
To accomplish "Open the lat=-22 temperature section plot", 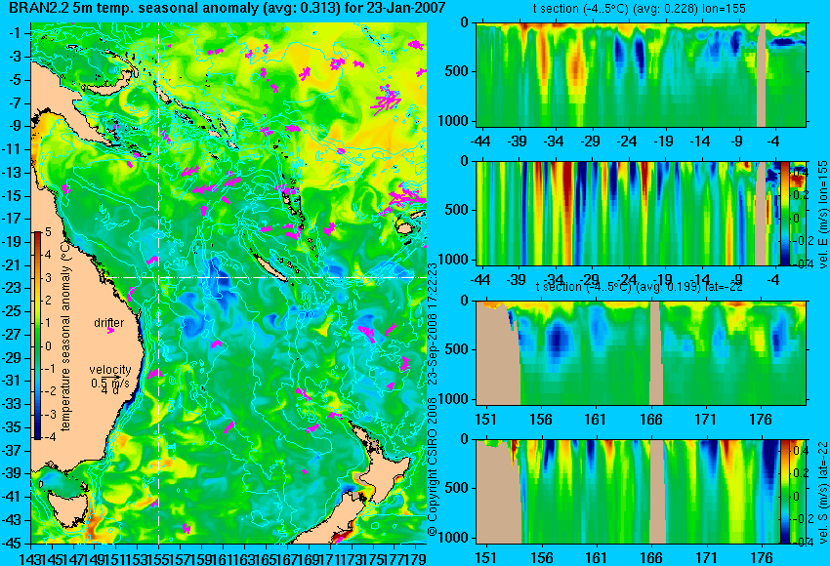I will click(x=642, y=353).
